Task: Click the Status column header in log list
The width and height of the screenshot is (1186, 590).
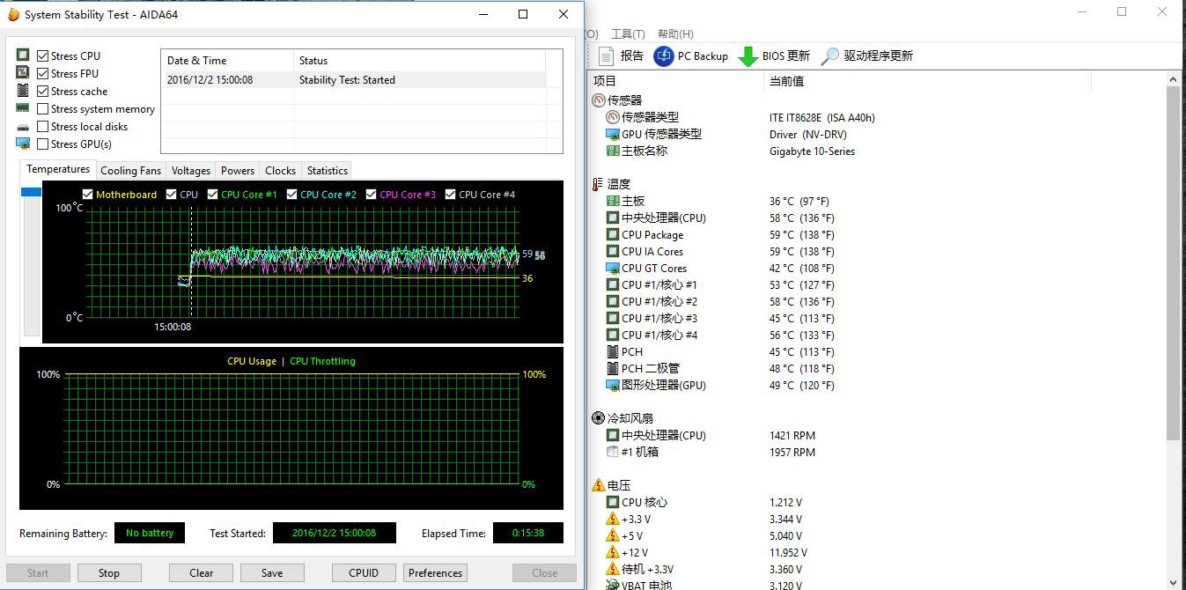Action: coord(420,61)
